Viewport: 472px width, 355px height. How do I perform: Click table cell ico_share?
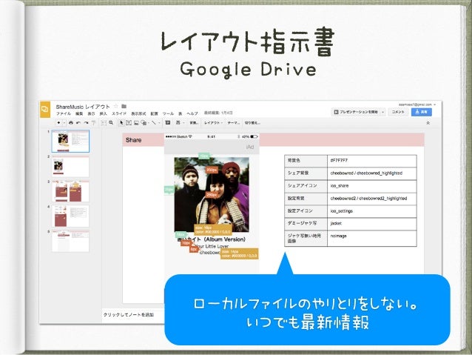coord(372,186)
